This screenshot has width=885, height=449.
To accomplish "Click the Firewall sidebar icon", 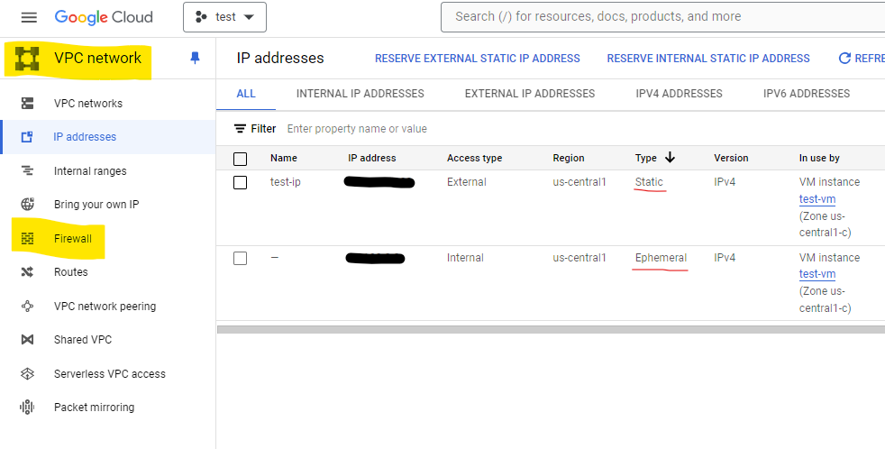I will (x=27, y=238).
